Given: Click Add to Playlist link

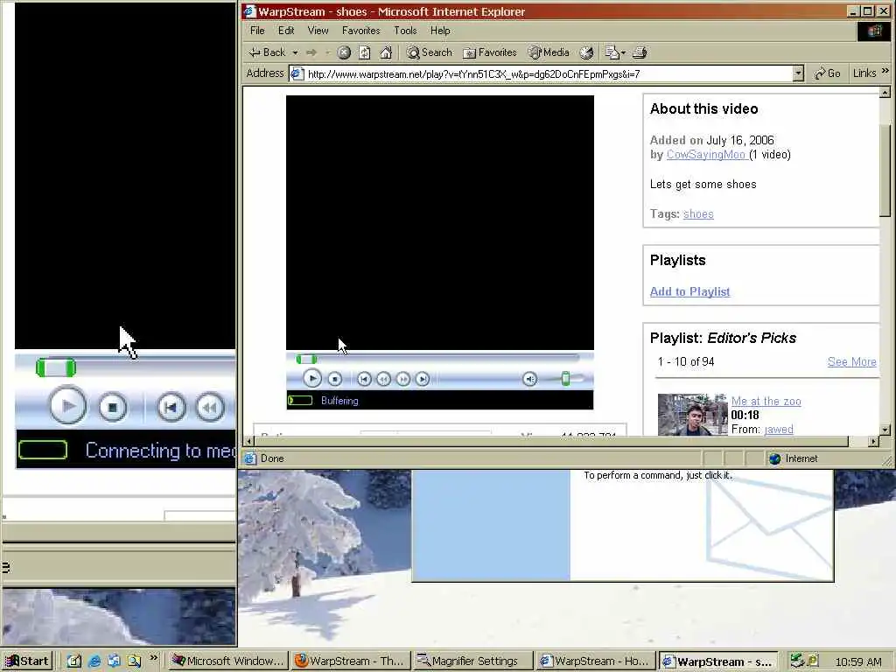Looking at the screenshot, I should pos(689,291).
